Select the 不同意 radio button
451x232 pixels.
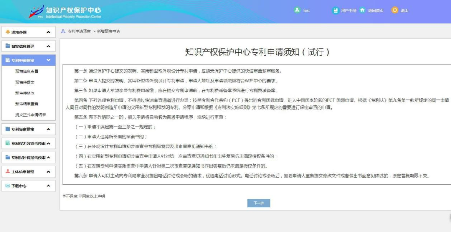(x=64, y=196)
